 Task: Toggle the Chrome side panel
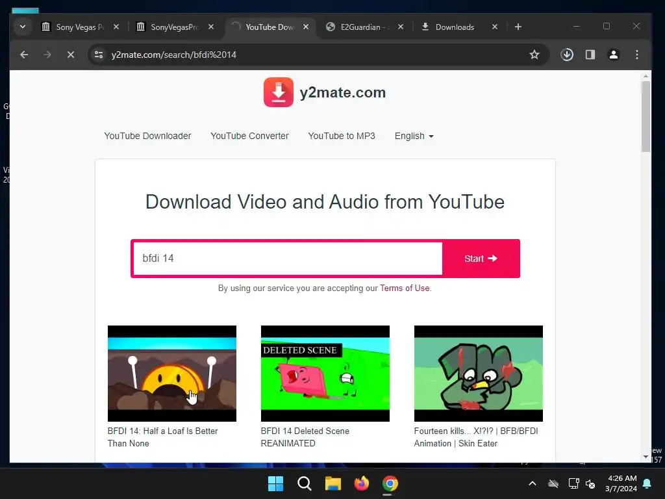590,55
